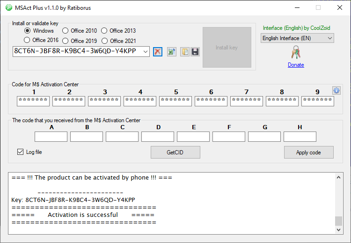Click 'The product can be activated by phone' line
Image resolution: width=351 pixels, height=243 pixels.
coord(92,178)
